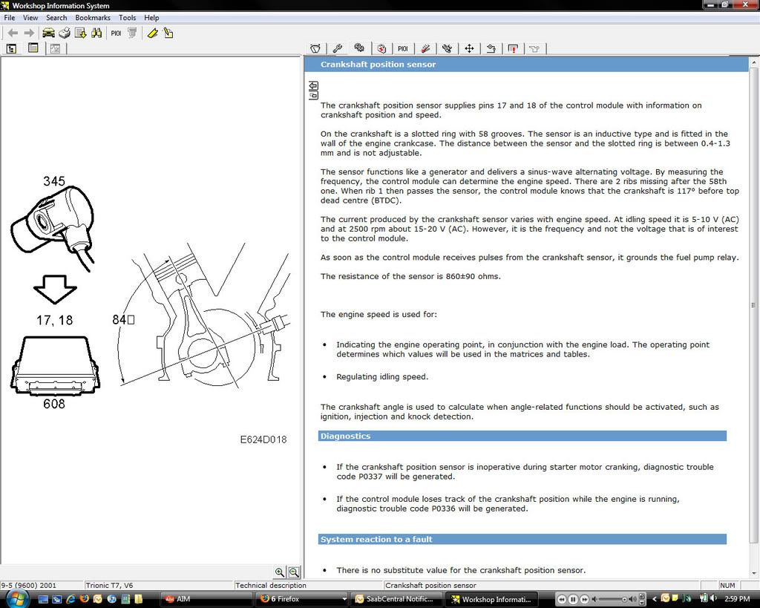Screen dimensions: 760x608
Task: Click the printer icon in toolbar
Action: [x=65, y=33]
